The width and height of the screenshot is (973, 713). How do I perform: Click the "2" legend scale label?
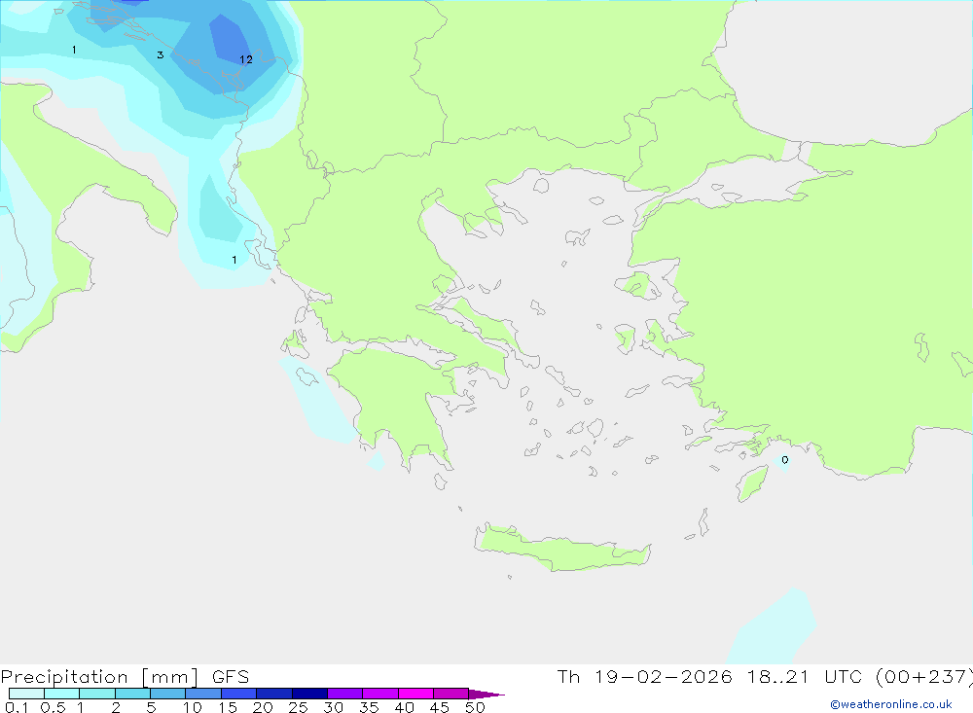(116, 707)
